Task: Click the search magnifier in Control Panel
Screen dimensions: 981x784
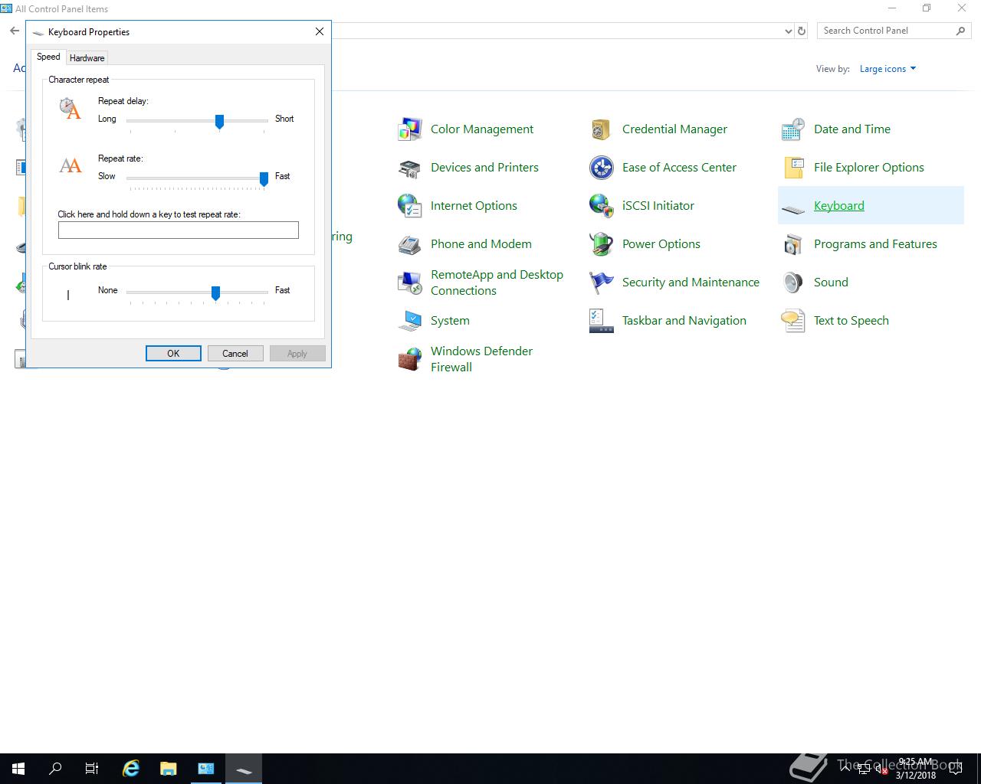Action: point(960,31)
